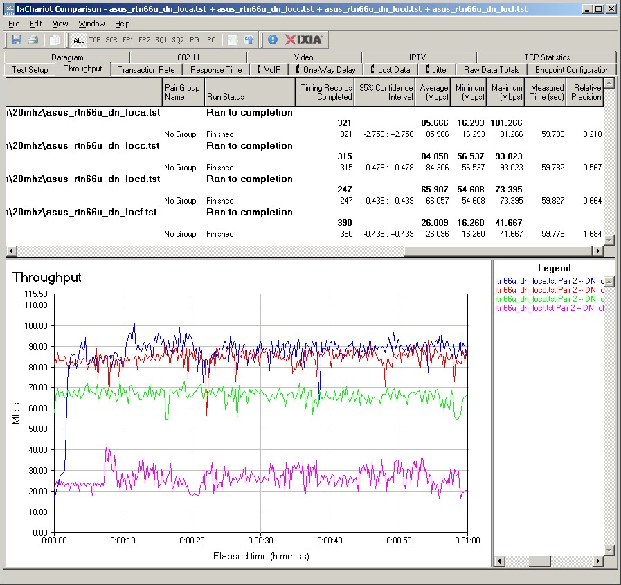Click the results table scroll-down arrow
Screen dimensions: 621x585
point(609,240)
